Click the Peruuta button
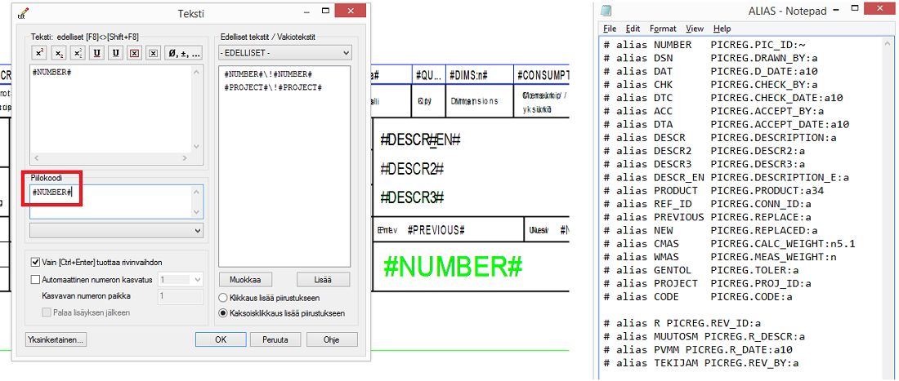 [x=276, y=339]
